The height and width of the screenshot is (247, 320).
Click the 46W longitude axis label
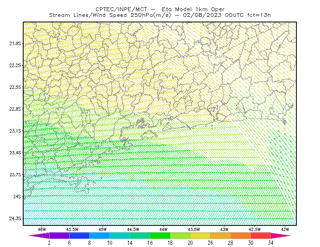(42, 229)
